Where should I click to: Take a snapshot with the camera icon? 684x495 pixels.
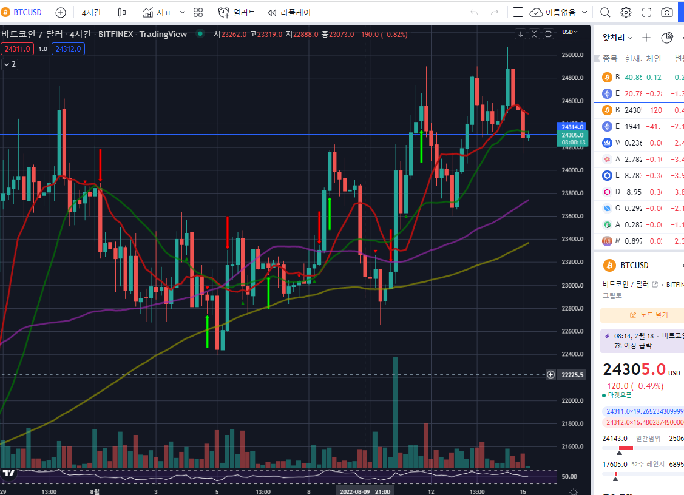(667, 13)
